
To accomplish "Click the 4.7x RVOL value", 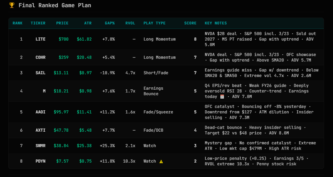I will (130, 73).
